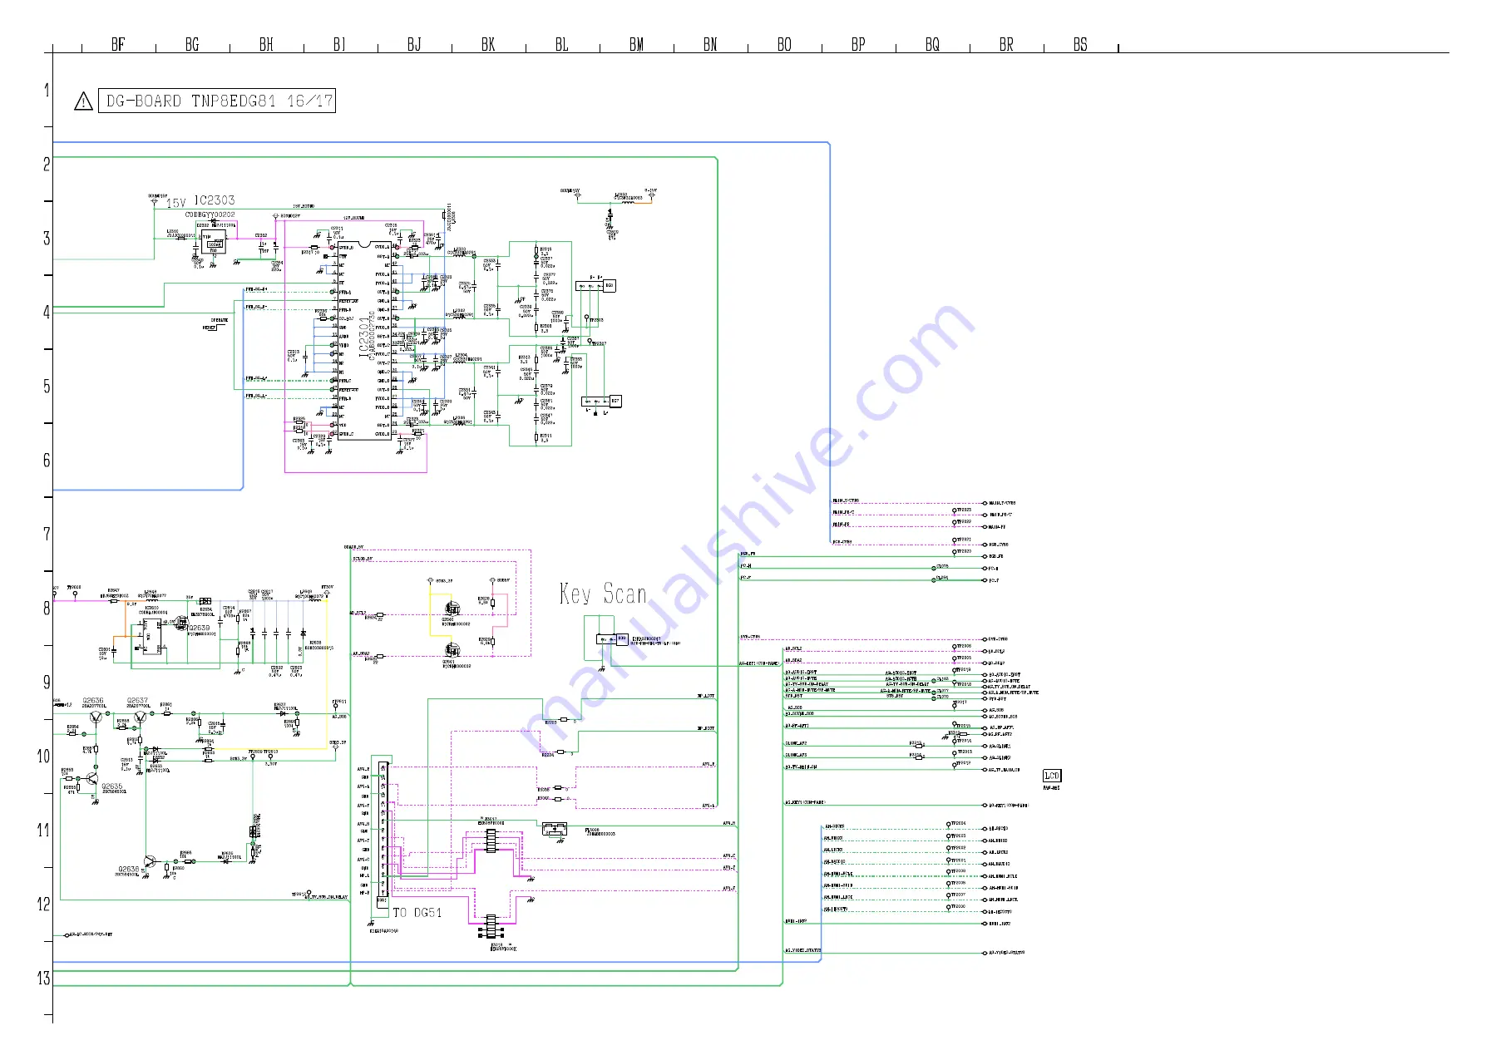Click transistor label "Q2637"
The width and height of the screenshot is (1486, 1050).
(137, 701)
